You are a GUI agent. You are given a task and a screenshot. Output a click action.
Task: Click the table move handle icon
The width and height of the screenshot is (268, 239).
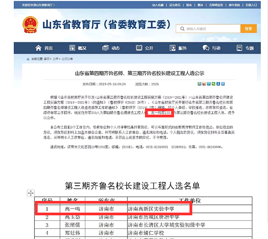pos(31,193)
